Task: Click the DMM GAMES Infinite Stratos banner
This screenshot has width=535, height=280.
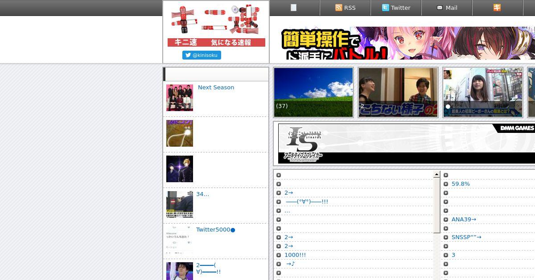Action: pos(406,144)
